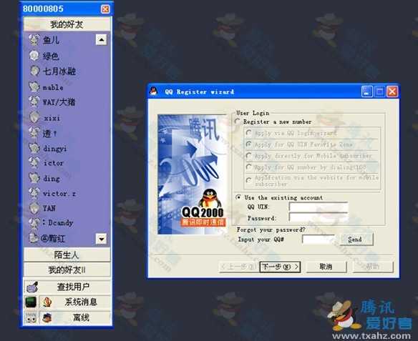The width and height of the screenshot is (418, 341).
Task: Click the 离线 status button
Action: pos(75,317)
